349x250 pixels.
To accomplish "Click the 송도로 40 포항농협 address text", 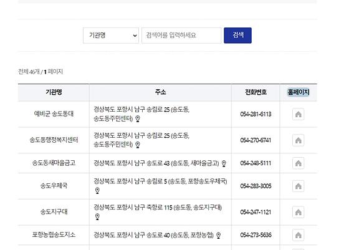I will click(x=153, y=235).
